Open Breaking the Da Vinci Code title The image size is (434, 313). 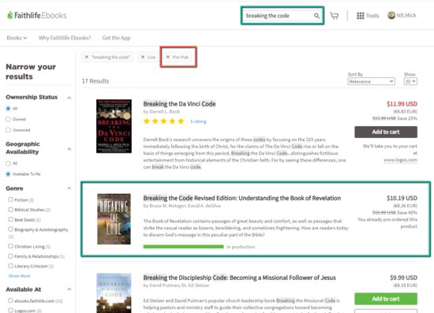179,104
